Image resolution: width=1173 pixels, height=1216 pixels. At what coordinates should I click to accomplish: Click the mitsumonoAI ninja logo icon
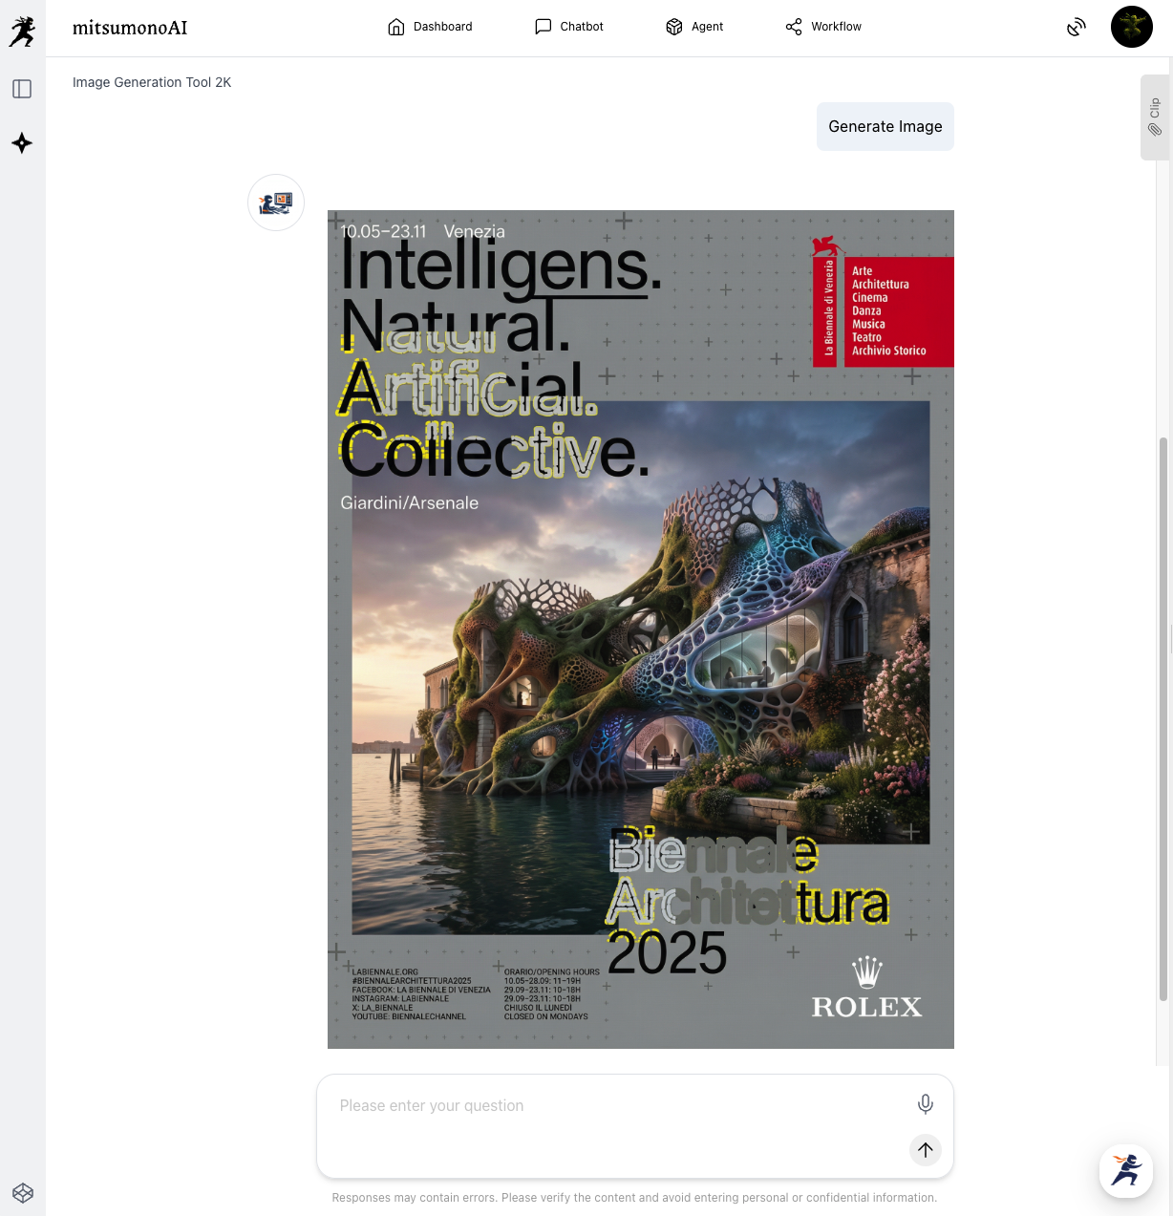(22, 32)
